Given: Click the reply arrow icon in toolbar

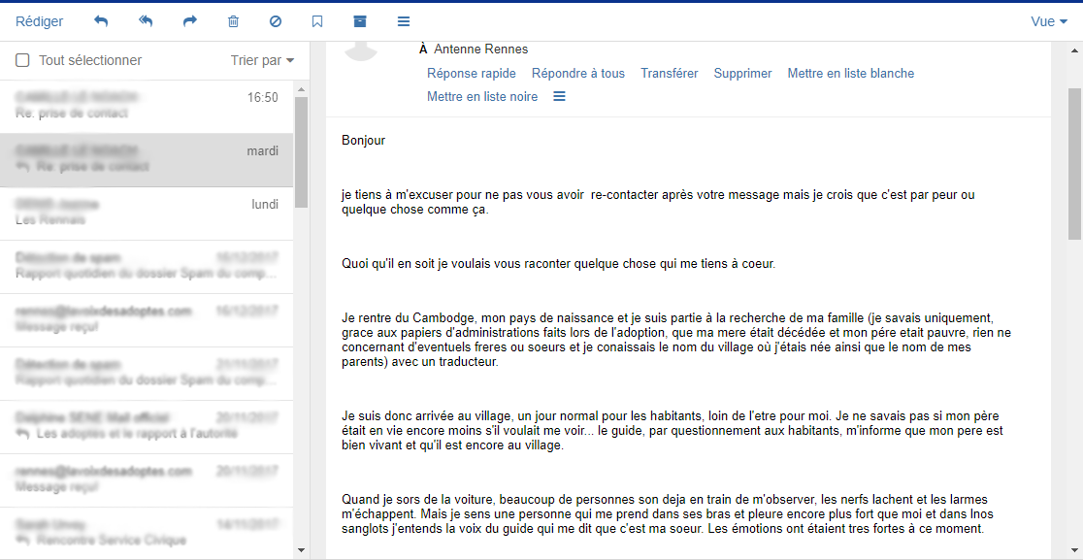Looking at the screenshot, I should coord(101,21).
